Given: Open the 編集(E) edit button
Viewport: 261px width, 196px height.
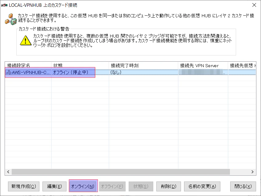Looking at the screenshot, I should pos(54,186).
